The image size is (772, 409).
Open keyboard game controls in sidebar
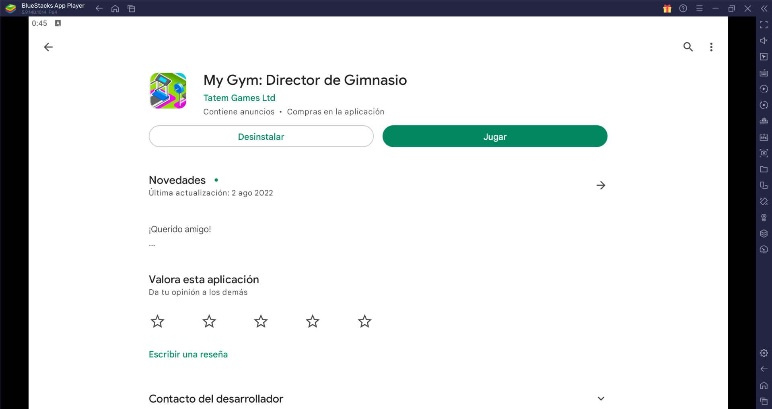click(764, 73)
